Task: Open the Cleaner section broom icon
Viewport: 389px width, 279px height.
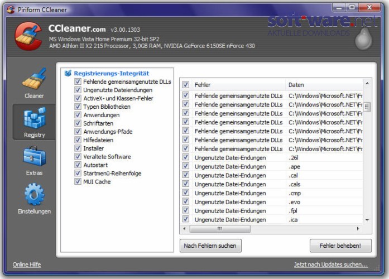Action: pos(34,78)
